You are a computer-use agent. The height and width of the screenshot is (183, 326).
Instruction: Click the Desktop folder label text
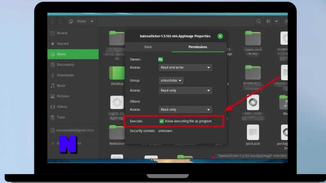117,84
